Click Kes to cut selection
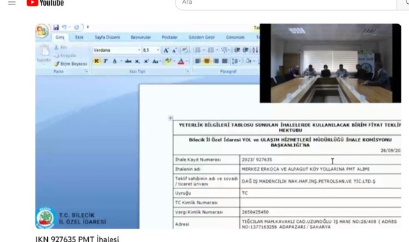 [61, 47]
